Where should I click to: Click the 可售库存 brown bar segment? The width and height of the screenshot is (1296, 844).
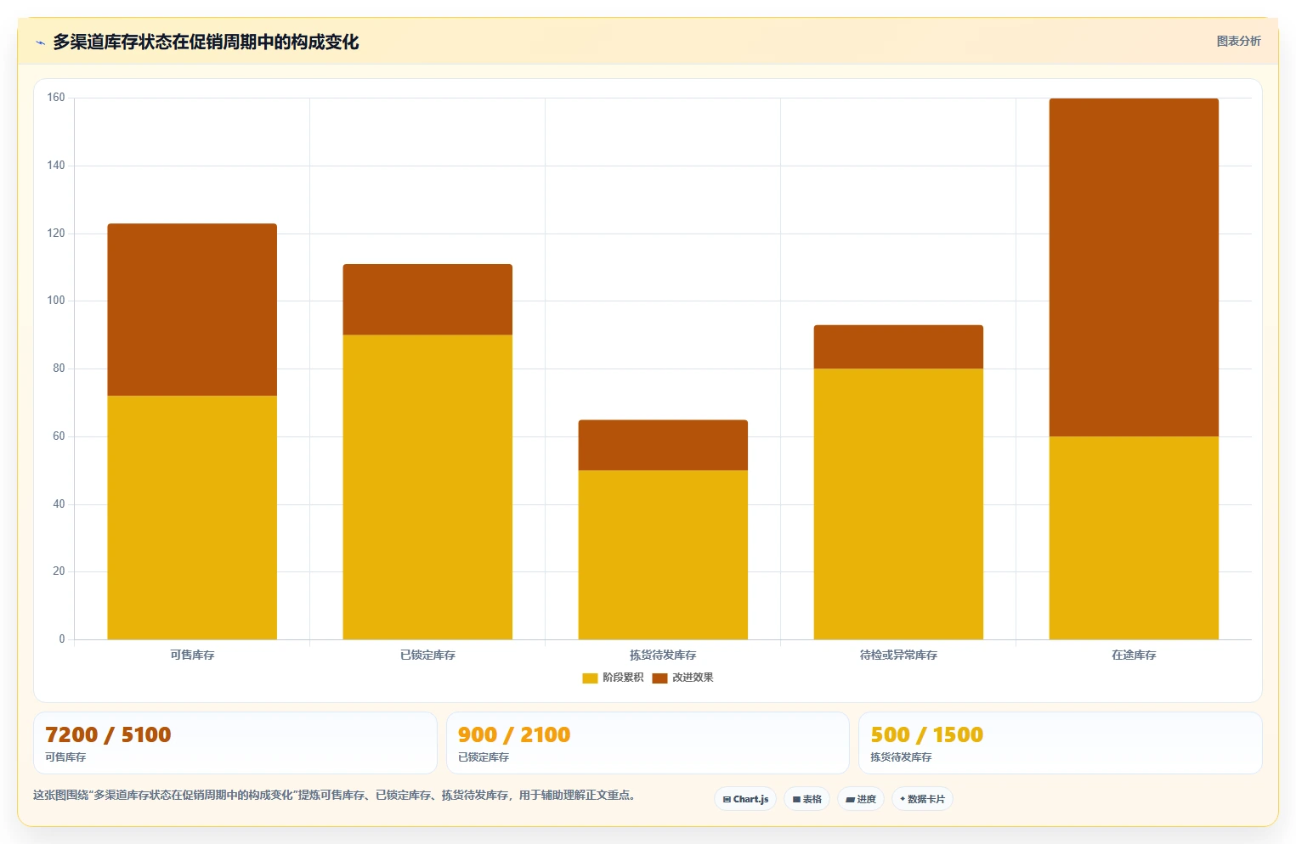[x=192, y=310]
